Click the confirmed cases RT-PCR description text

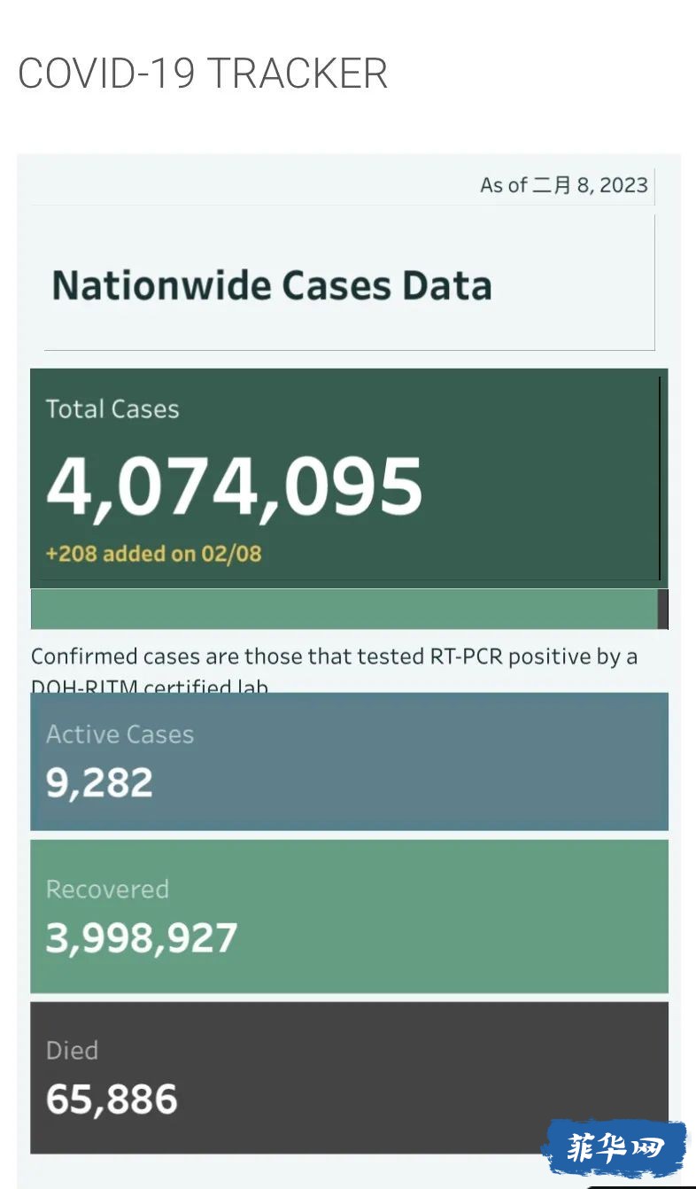pyautogui.click(x=335, y=668)
